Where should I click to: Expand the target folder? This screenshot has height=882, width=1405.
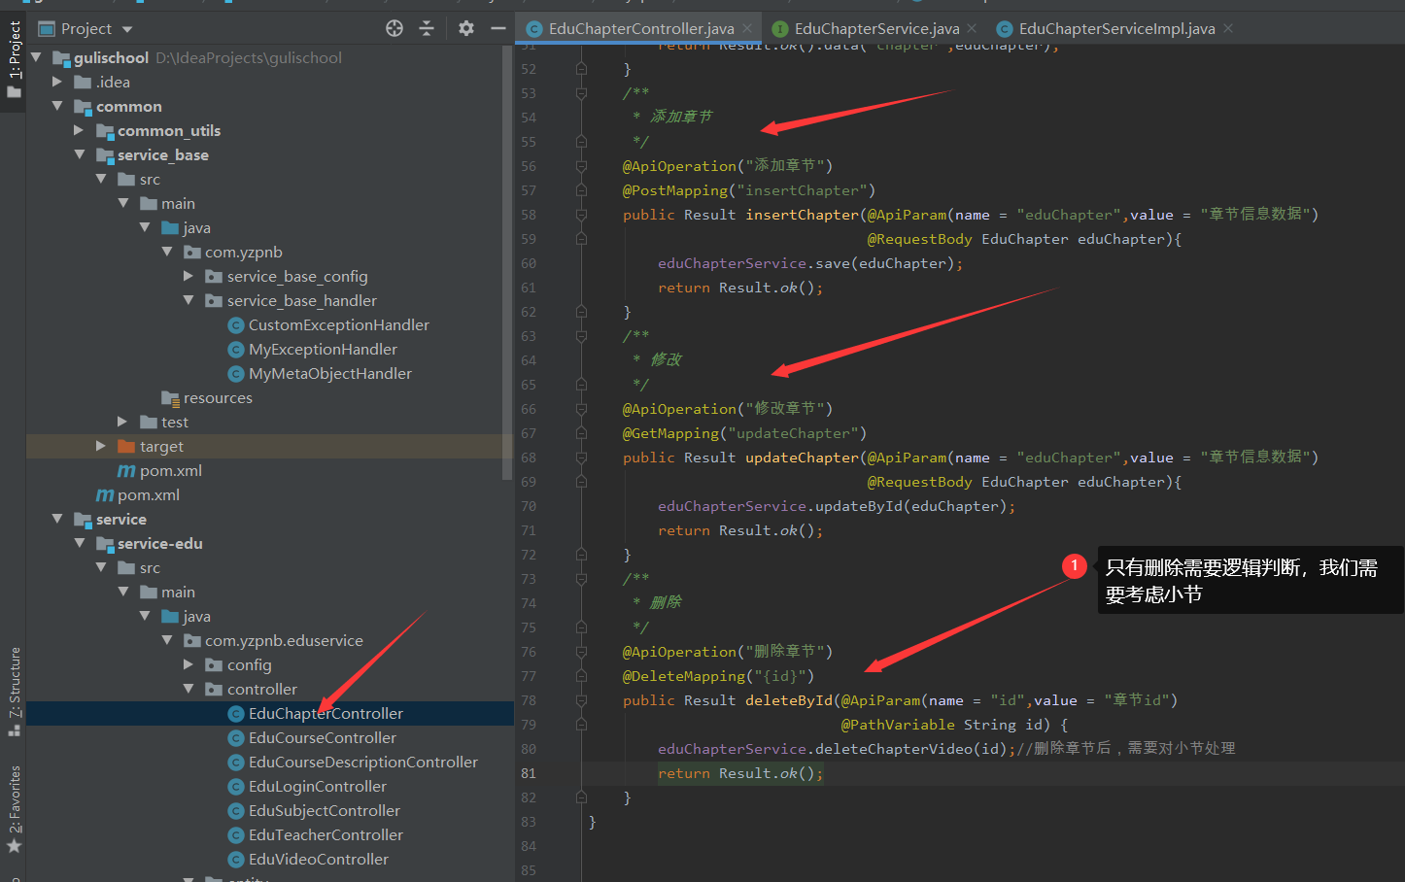click(x=101, y=446)
